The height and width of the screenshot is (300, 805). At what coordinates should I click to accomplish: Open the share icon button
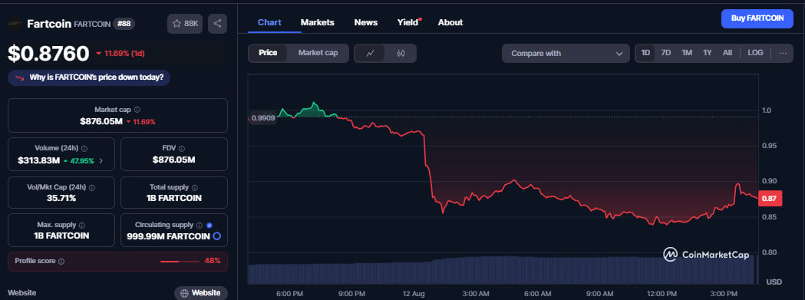coord(217,24)
